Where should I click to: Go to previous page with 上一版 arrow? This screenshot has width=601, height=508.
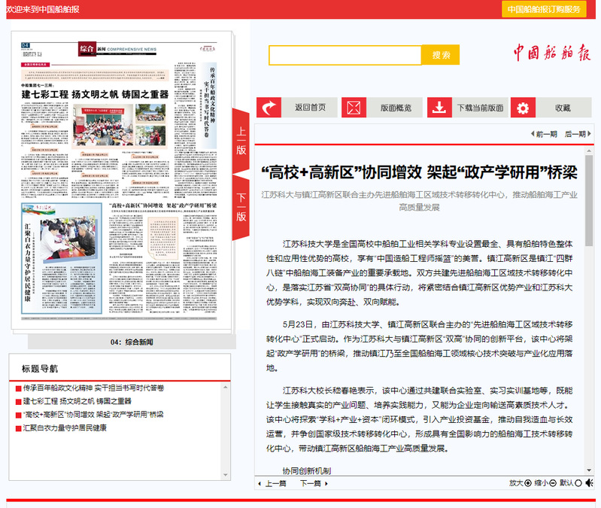241,139
